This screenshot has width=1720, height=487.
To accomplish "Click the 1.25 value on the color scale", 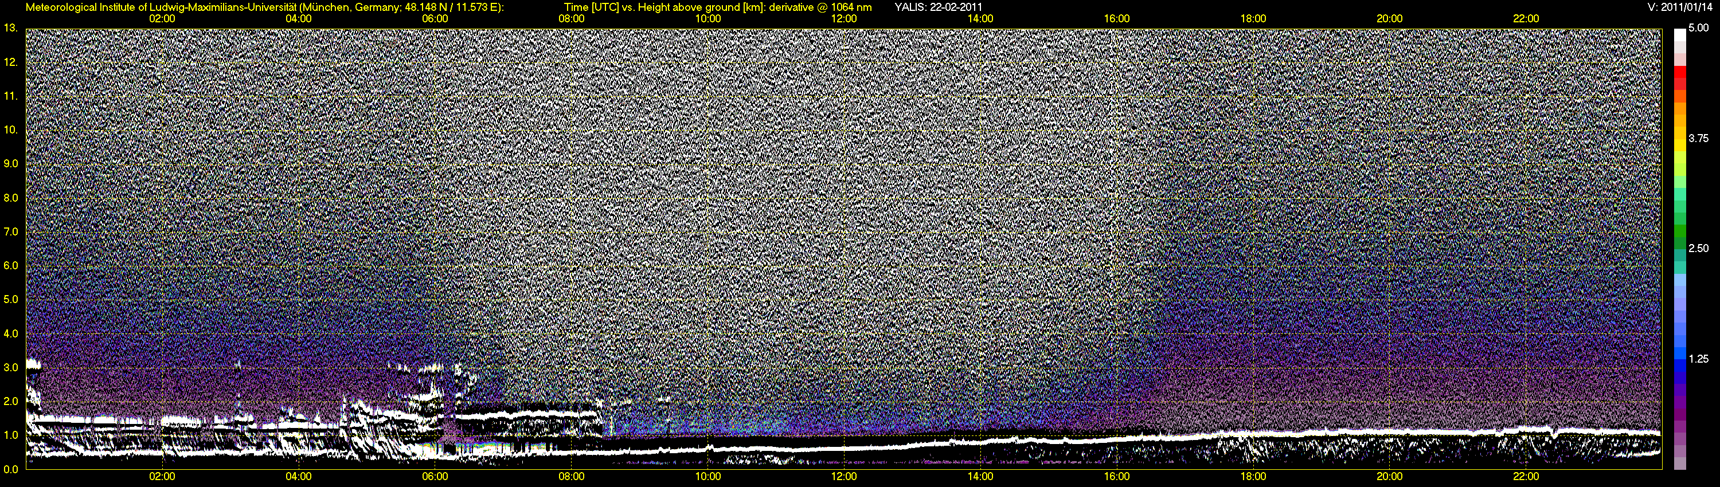I will (1699, 359).
